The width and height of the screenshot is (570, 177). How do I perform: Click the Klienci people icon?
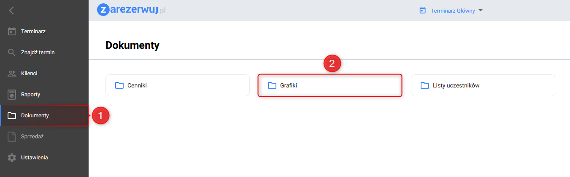point(12,74)
